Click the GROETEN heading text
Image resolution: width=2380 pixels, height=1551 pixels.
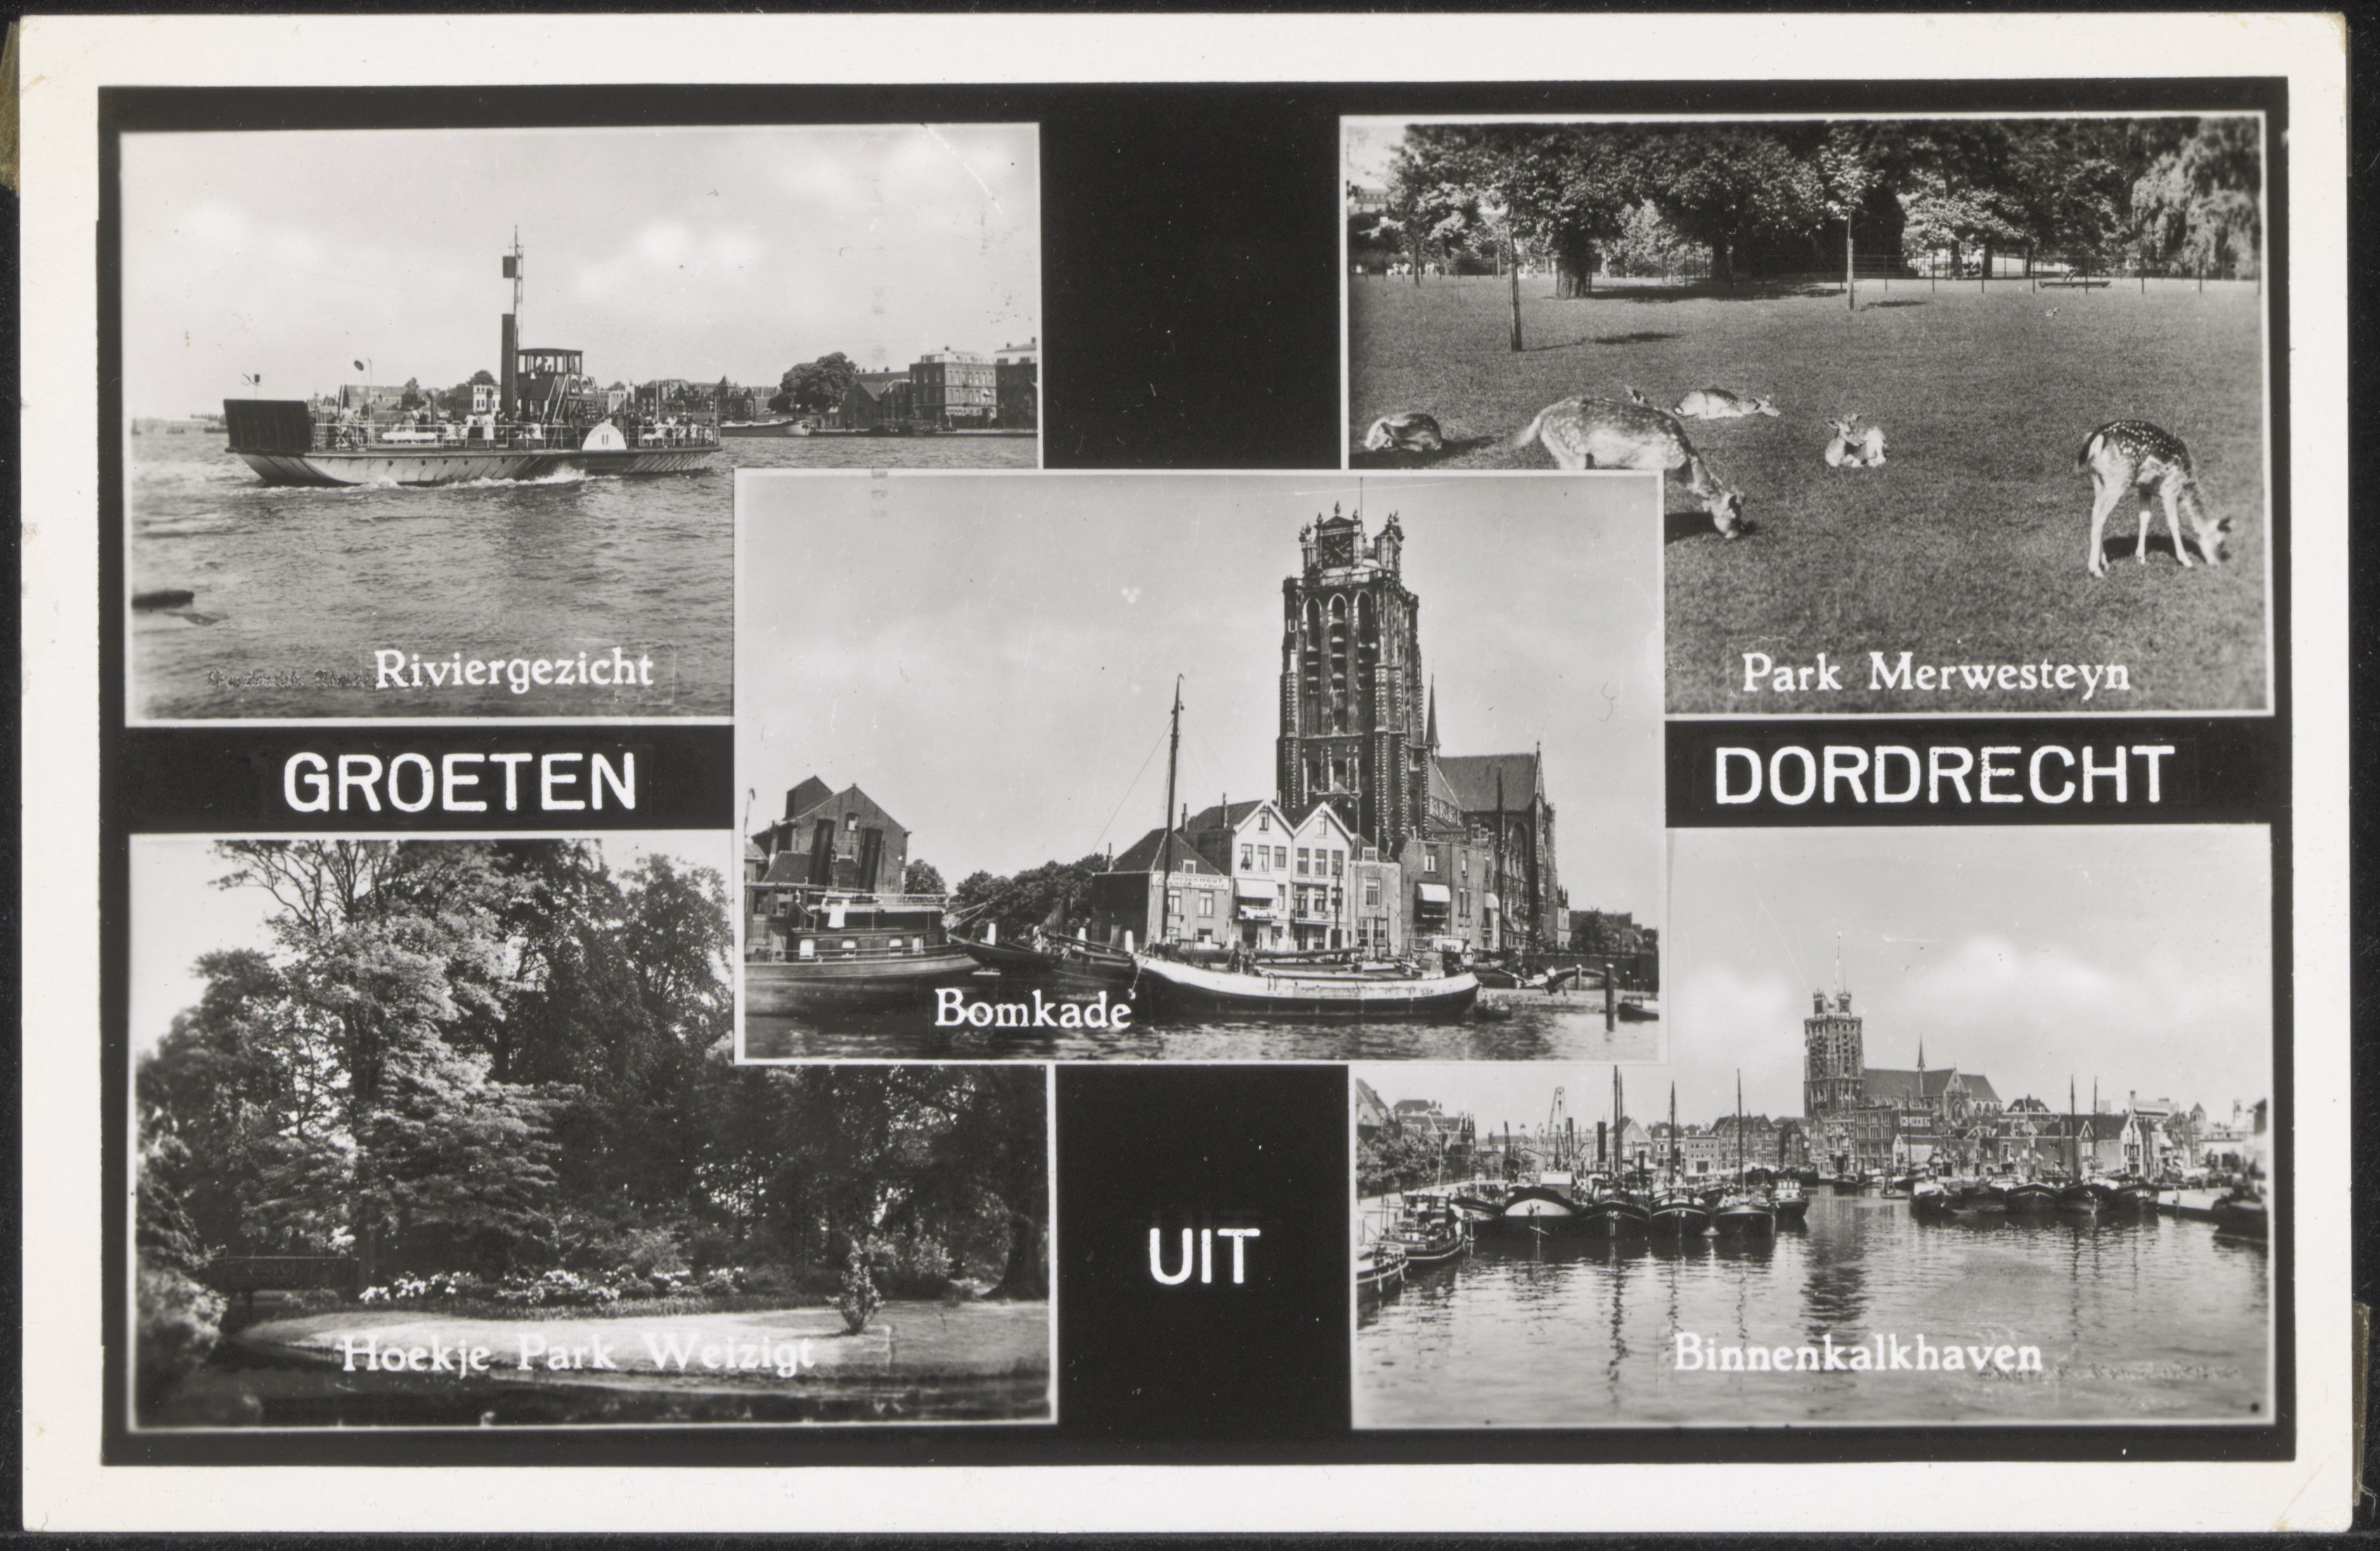click(x=460, y=782)
